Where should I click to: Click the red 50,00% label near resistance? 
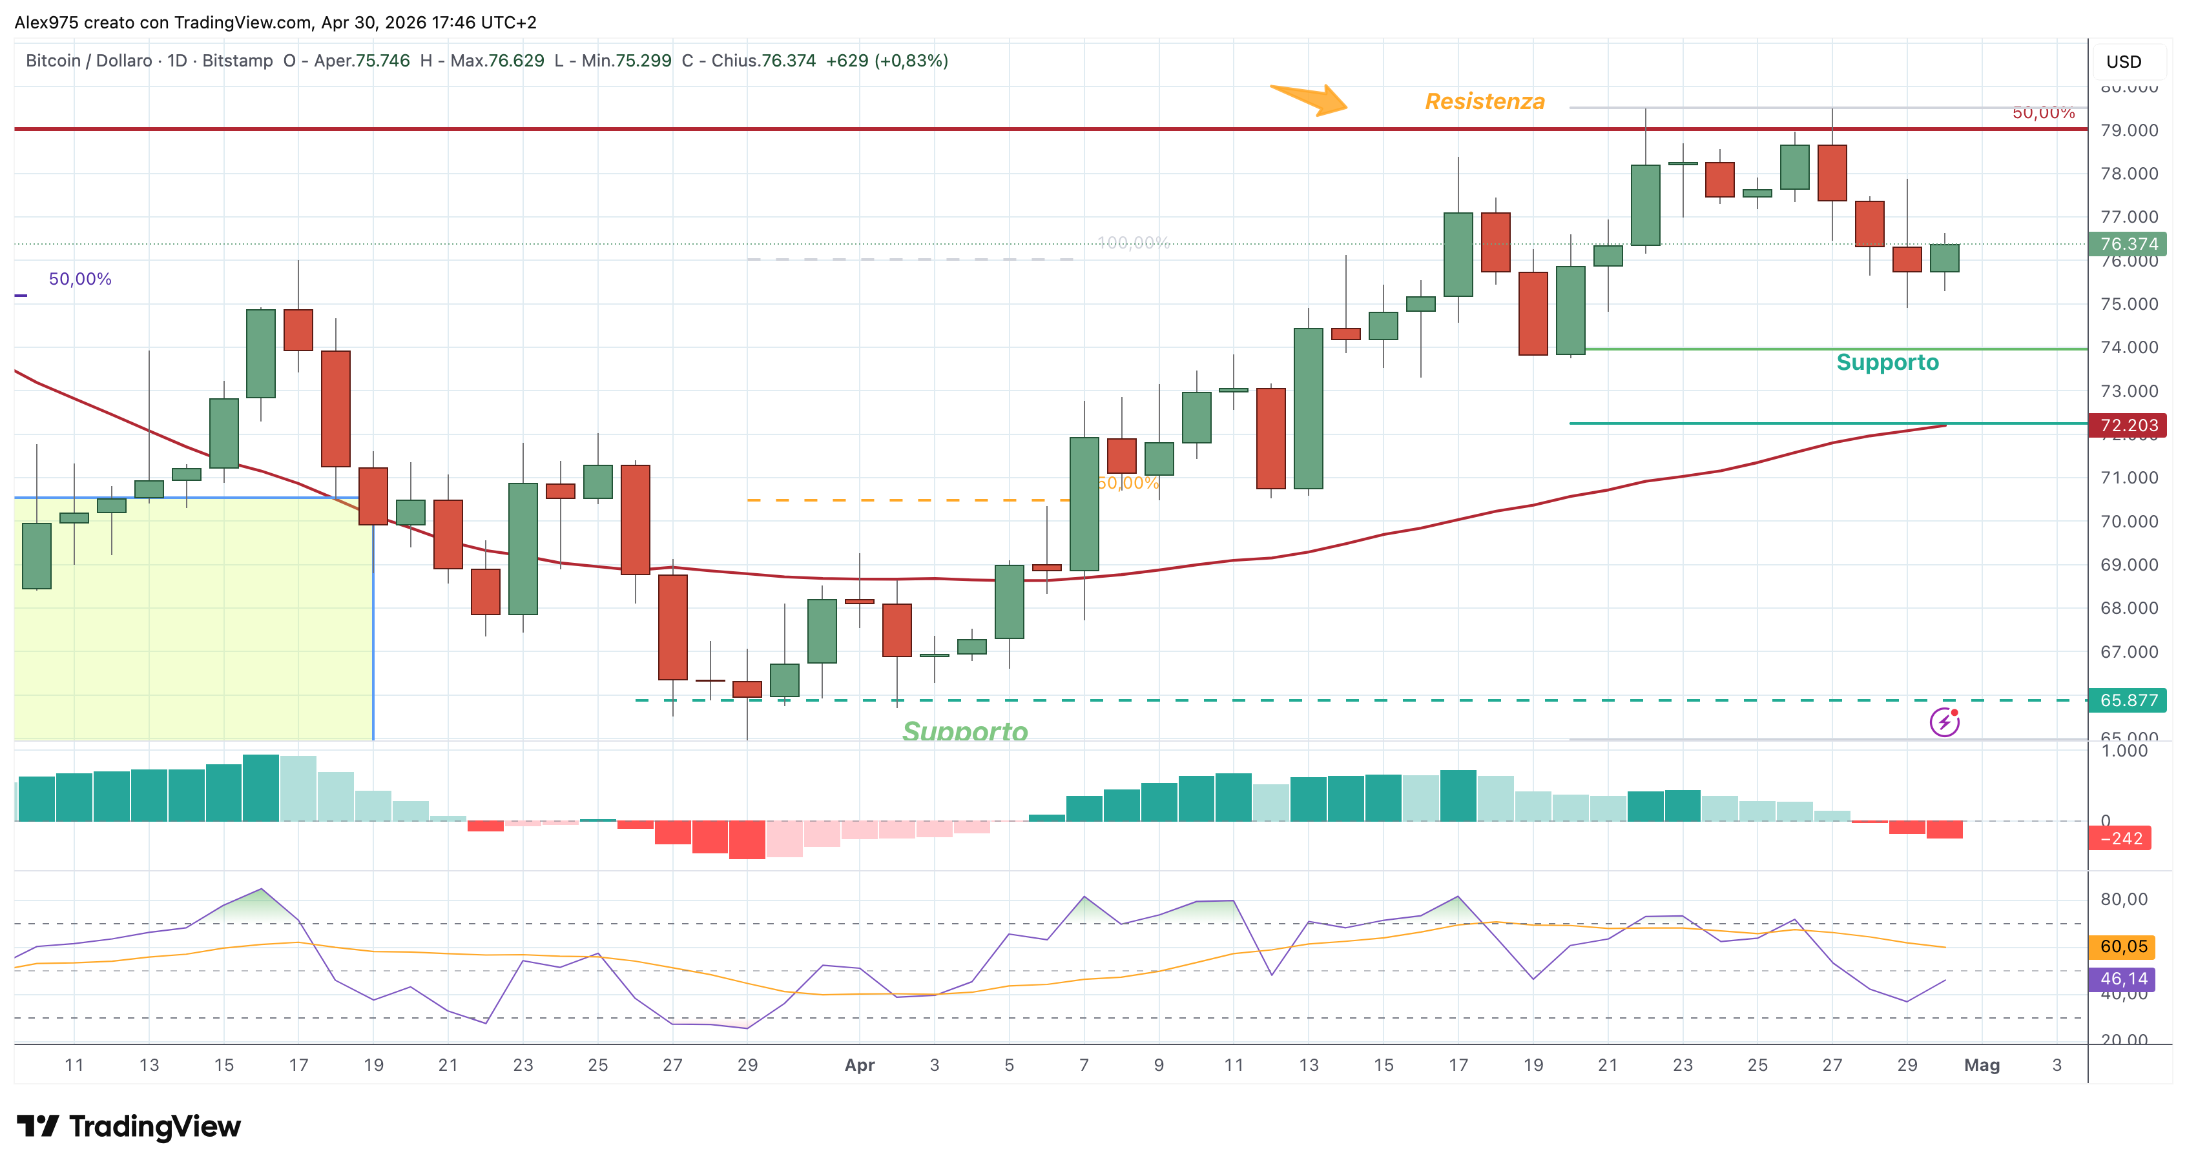tap(2044, 113)
